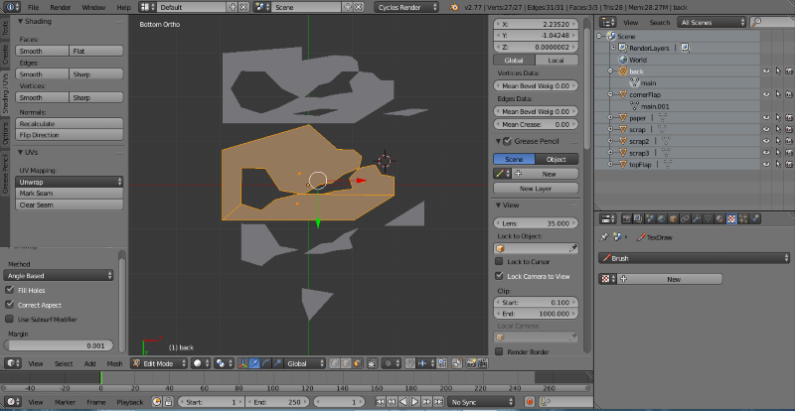This screenshot has height=411, width=795.
Task: Open the Particles properties tab icon
Action: [742, 219]
